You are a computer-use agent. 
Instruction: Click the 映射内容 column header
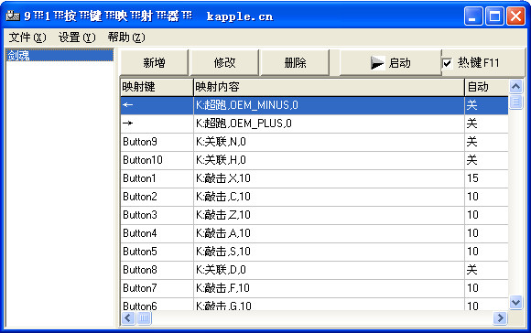coord(329,87)
